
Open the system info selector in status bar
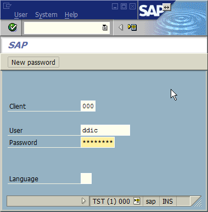(x=137, y=201)
